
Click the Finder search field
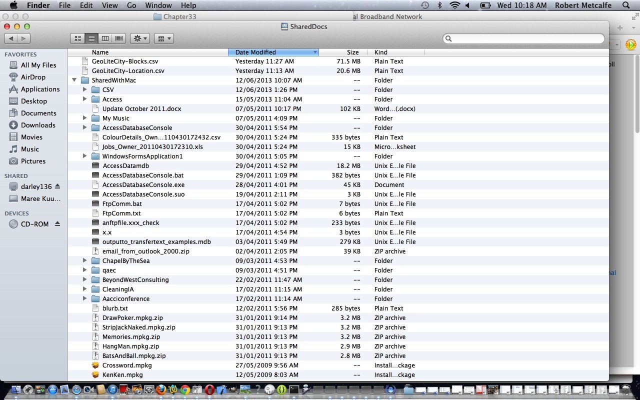[523, 38]
